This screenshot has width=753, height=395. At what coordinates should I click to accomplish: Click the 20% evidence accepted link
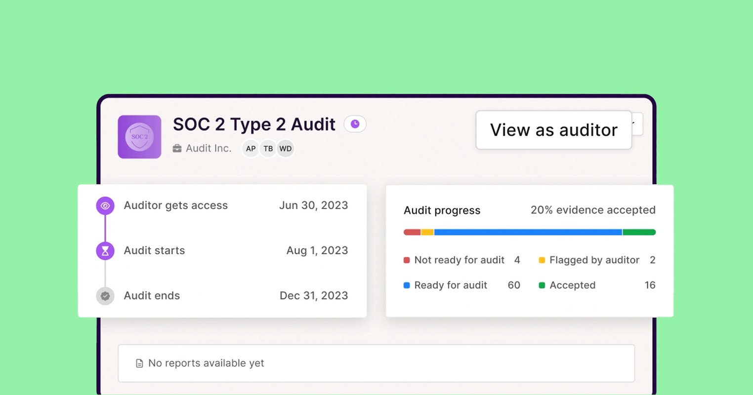click(592, 210)
